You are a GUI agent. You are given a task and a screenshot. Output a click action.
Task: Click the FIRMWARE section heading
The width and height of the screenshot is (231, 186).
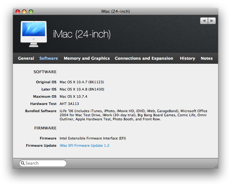(x=45, y=128)
